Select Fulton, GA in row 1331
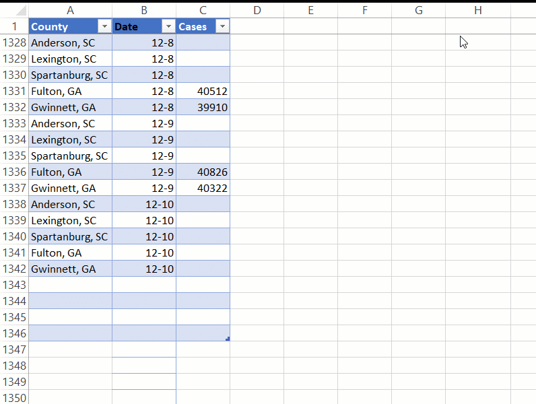536x404 pixels. pyautogui.click(x=71, y=91)
